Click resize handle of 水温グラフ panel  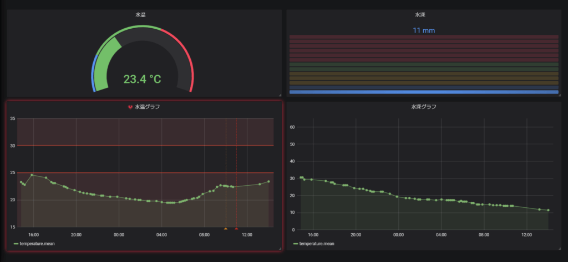(x=280, y=249)
